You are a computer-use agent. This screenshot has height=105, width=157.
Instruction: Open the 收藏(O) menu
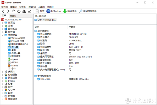pyautogui.click(x=32, y=7)
